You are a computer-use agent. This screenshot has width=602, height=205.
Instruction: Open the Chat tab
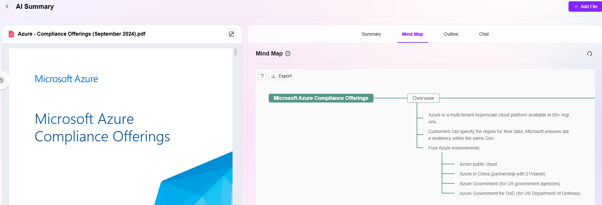pyautogui.click(x=484, y=34)
